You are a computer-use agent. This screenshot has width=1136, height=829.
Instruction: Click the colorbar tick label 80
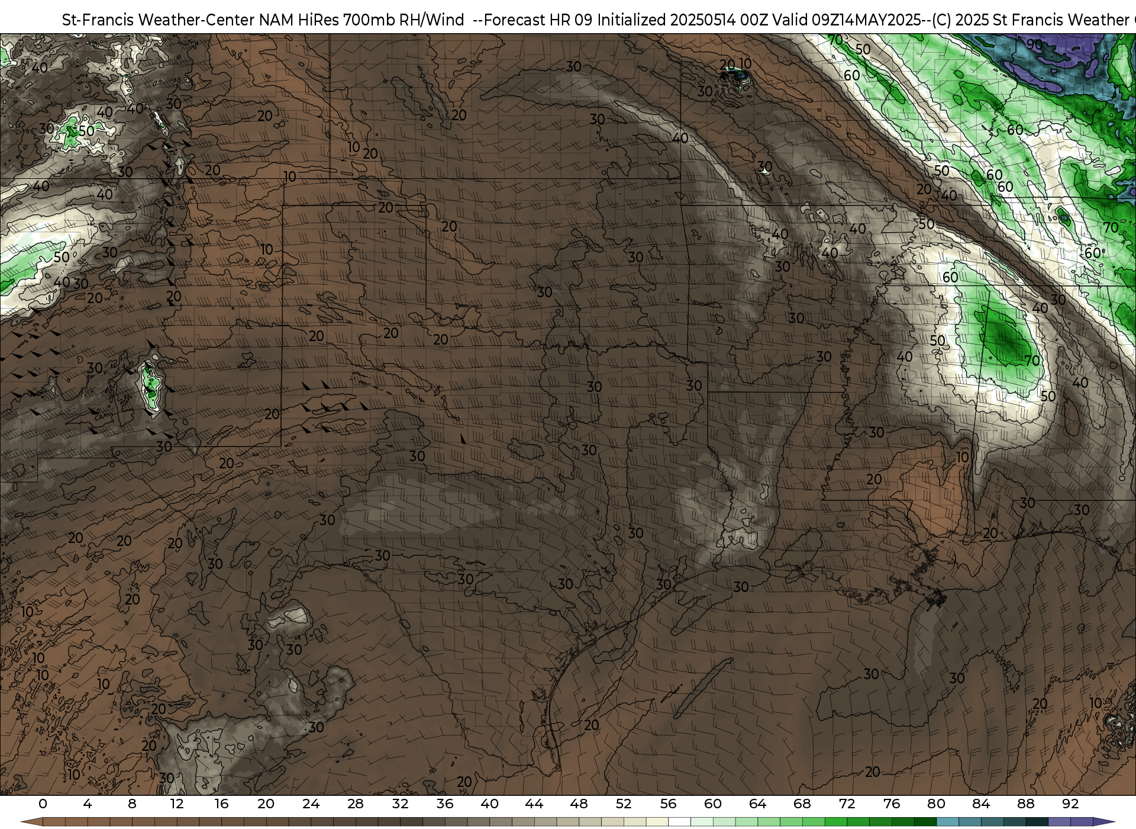point(936,804)
